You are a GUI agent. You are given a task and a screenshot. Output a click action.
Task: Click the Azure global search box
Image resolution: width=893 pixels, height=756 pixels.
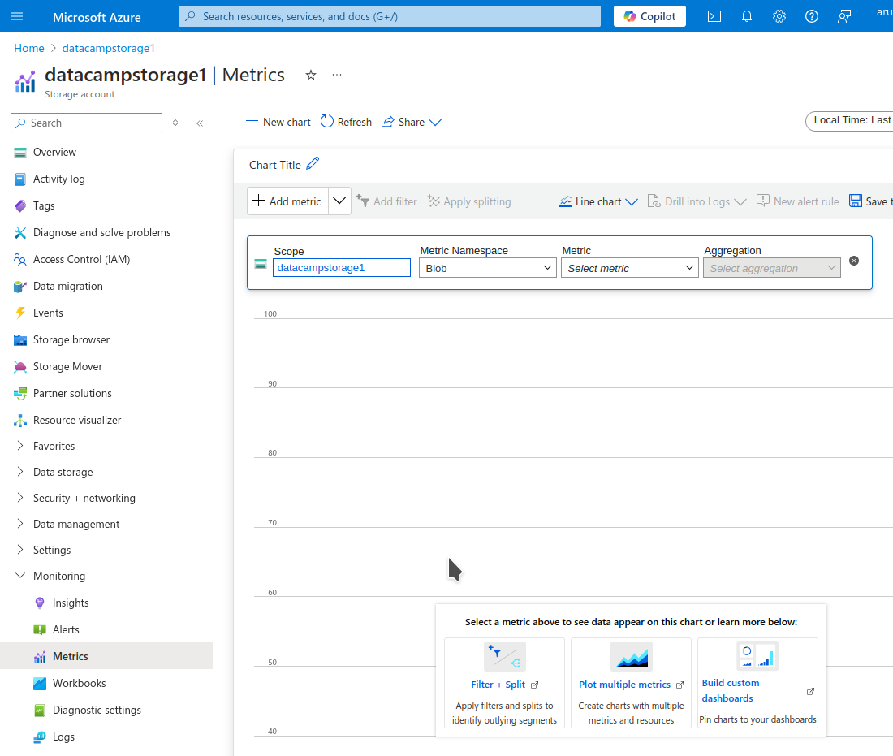point(390,16)
